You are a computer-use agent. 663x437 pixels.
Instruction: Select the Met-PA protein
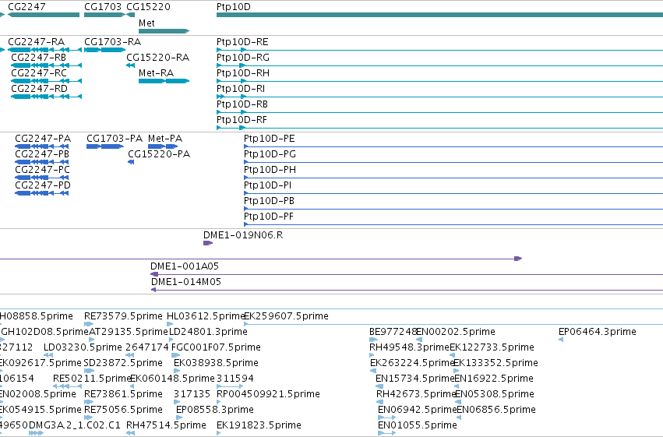[x=163, y=146]
